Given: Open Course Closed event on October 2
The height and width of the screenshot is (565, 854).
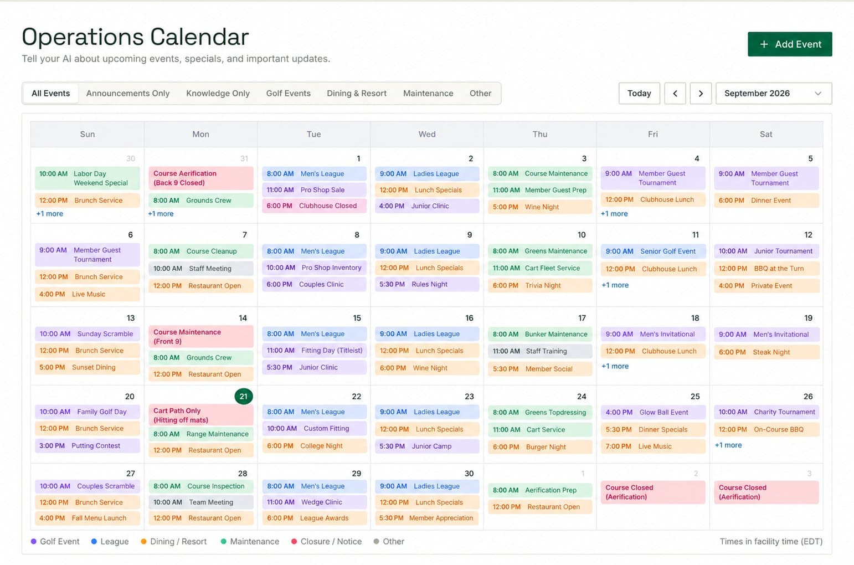Looking at the screenshot, I should point(653,492).
